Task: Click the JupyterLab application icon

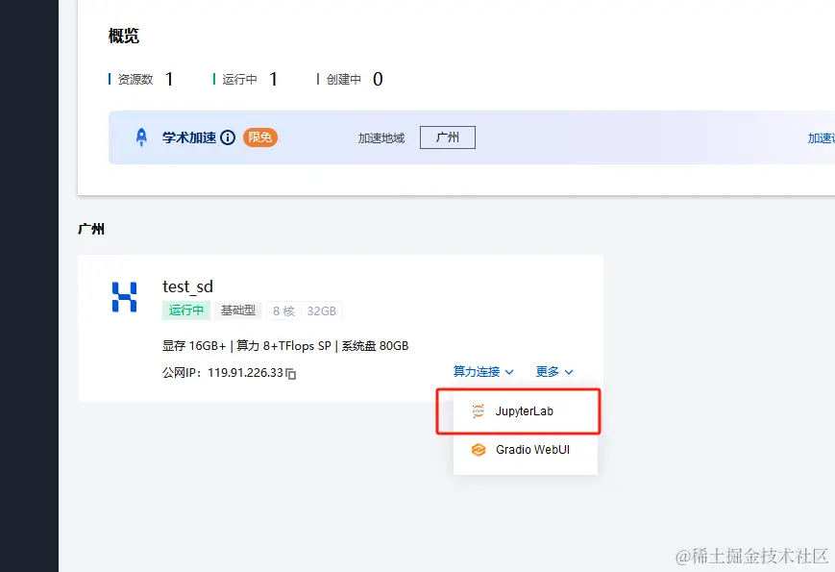Action: click(x=479, y=410)
